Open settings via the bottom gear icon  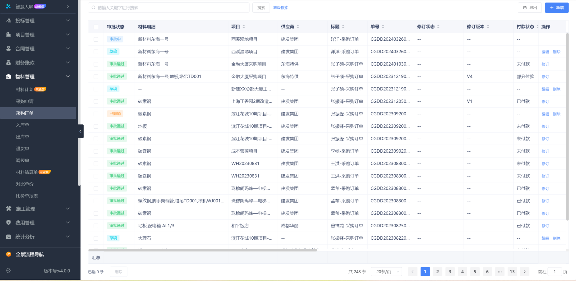(8, 271)
